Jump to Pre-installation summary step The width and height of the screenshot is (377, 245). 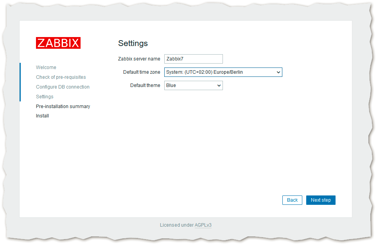[63, 107]
